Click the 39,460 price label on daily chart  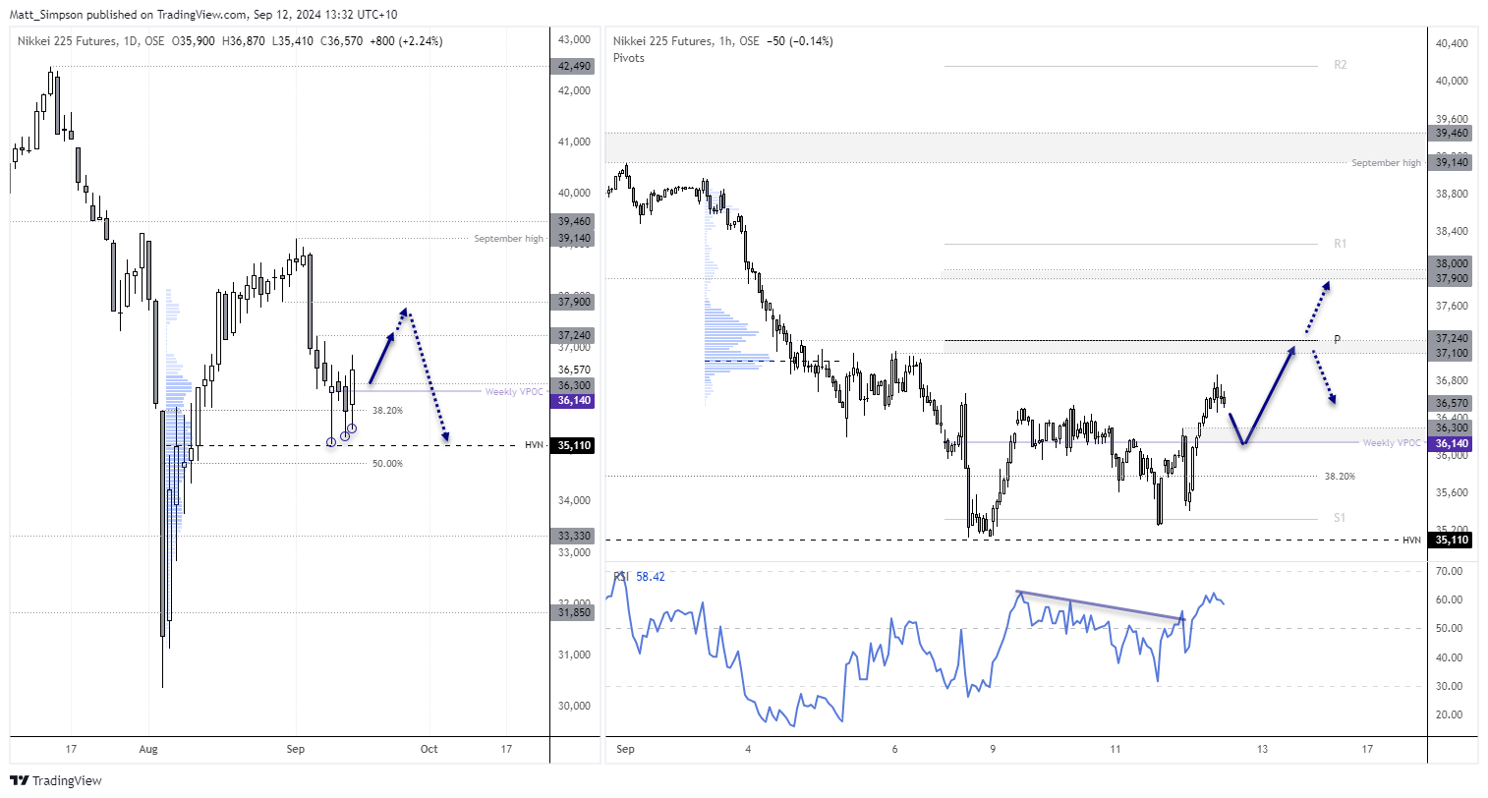pos(575,222)
